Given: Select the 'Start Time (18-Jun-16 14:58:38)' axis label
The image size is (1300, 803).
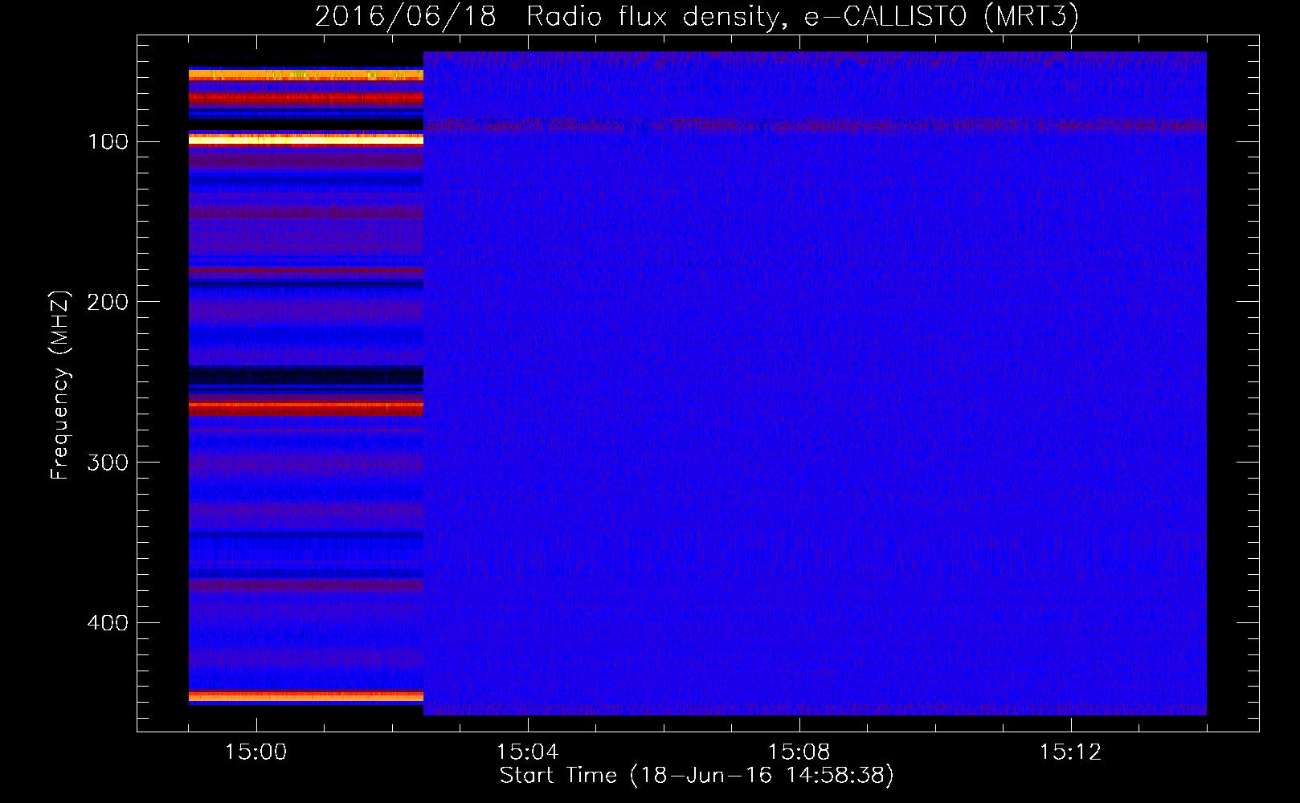Looking at the screenshot, I should (697, 776).
